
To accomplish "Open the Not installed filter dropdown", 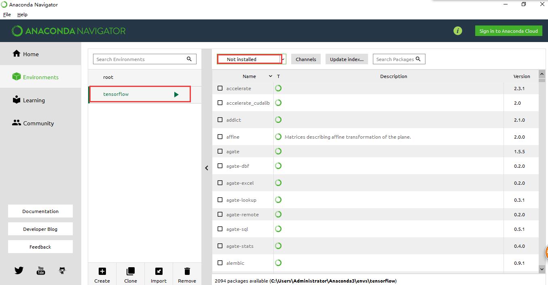I will (x=252, y=59).
